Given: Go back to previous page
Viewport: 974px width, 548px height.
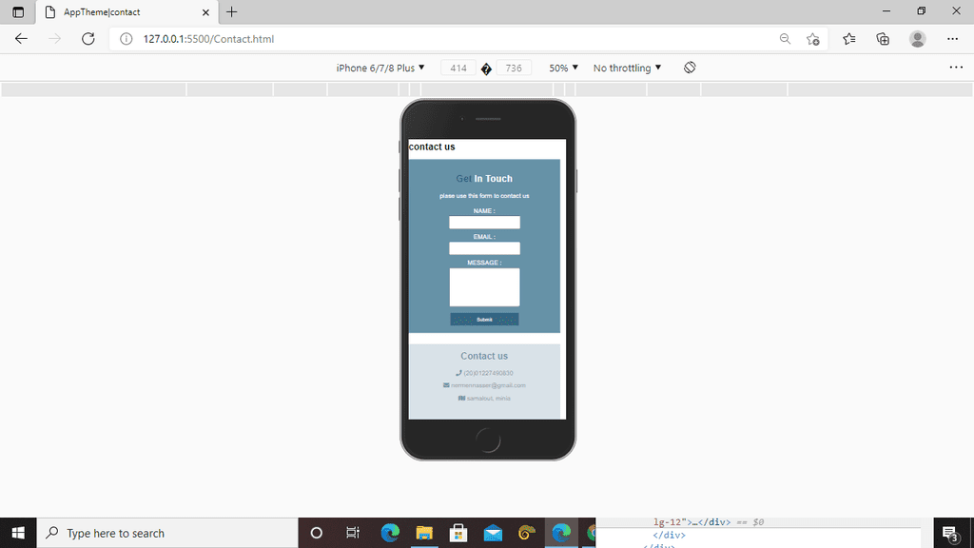Looking at the screenshot, I should [x=21, y=38].
